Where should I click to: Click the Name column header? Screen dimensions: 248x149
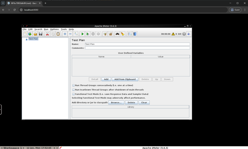pos(101,57)
